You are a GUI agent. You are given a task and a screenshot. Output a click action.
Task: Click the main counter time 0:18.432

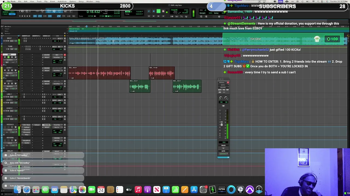pyautogui.click(x=93, y=12)
